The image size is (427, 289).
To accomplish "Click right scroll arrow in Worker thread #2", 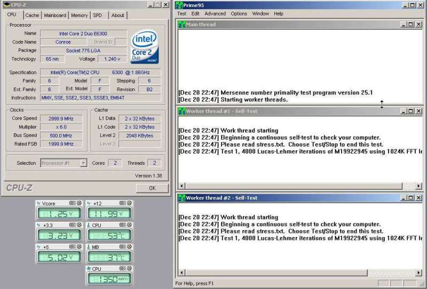I will 419,272.
